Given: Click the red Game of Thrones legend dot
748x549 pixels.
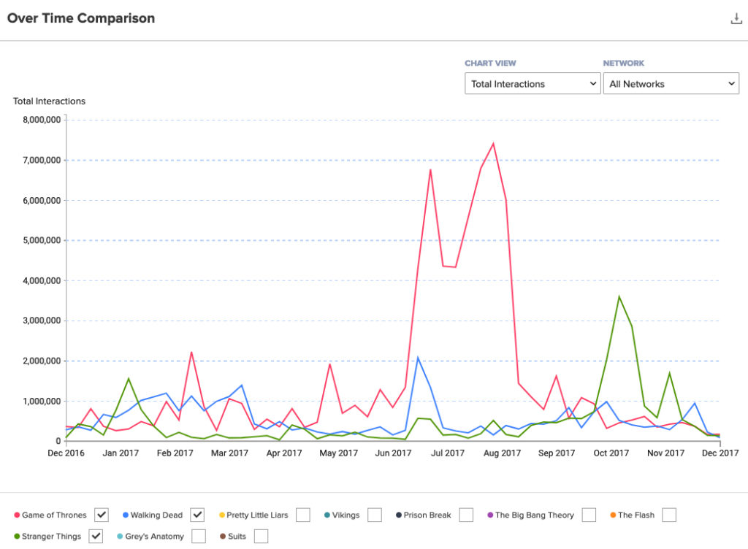Looking at the screenshot, I should click(17, 515).
